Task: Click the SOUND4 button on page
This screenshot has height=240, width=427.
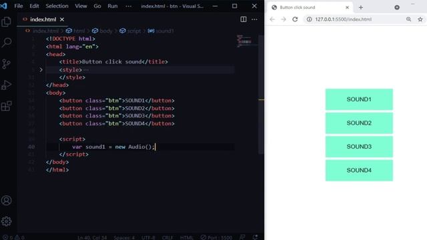Action: (x=359, y=171)
